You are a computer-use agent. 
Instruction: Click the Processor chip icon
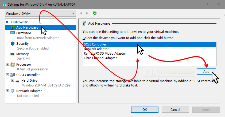[13, 65]
